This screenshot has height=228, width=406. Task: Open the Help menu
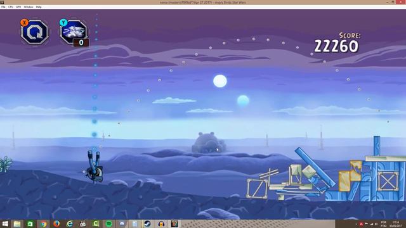(39, 7)
